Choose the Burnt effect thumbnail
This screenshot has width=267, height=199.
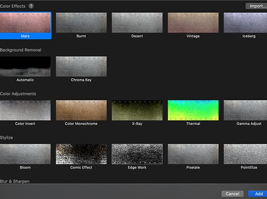tap(81, 23)
